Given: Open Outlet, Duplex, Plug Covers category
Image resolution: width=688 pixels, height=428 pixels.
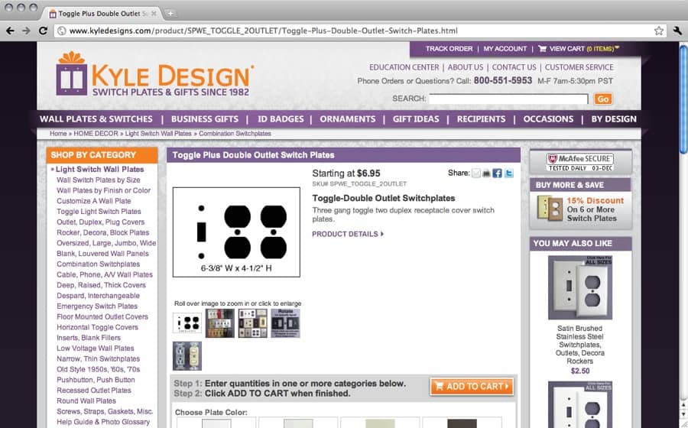Looking at the screenshot, I should [100, 222].
